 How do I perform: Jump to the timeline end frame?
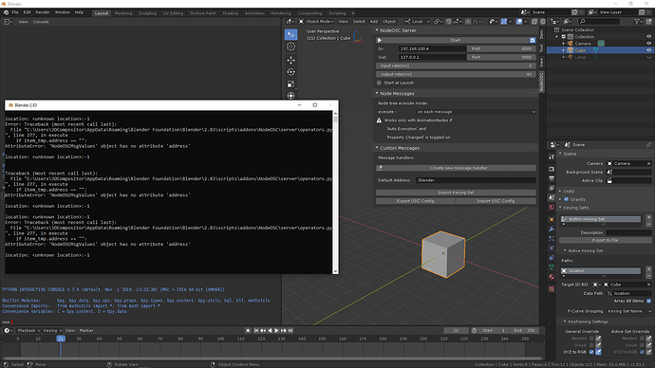point(290,330)
